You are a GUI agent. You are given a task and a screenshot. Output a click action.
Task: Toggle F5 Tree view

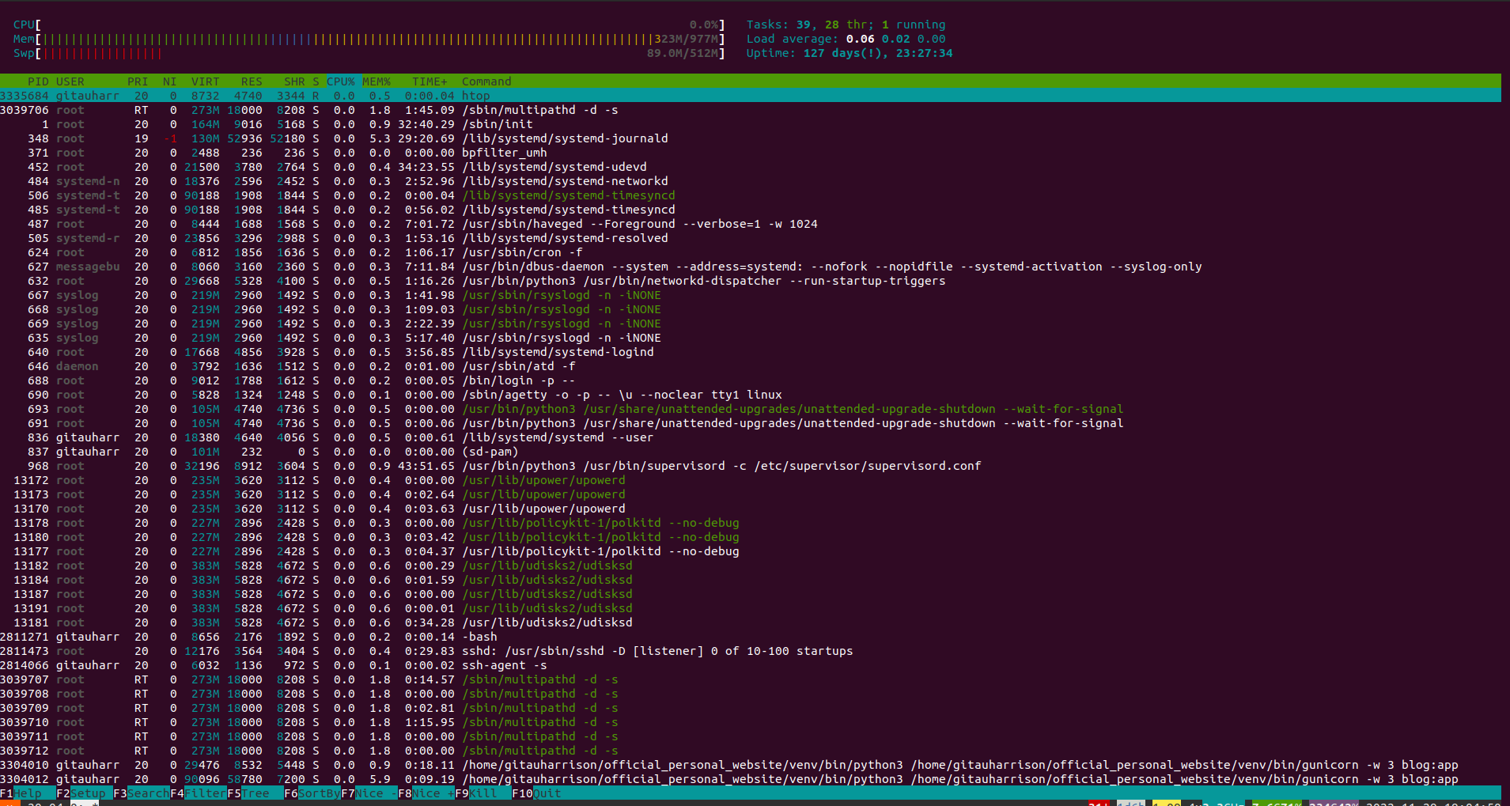[255, 793]
